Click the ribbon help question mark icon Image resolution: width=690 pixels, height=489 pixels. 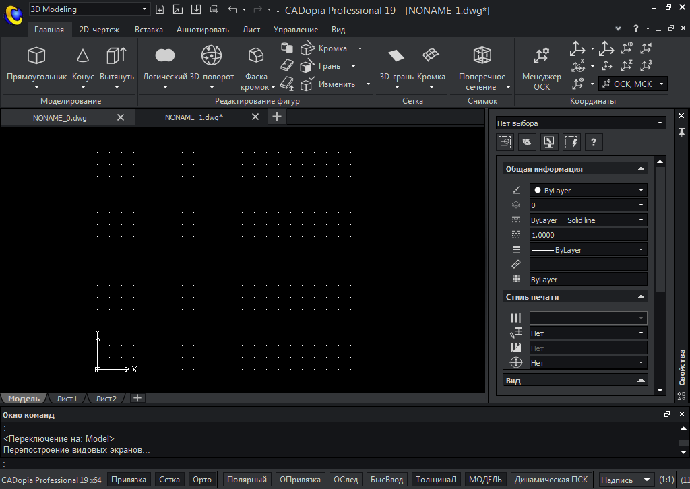click(x=636, y=28)
